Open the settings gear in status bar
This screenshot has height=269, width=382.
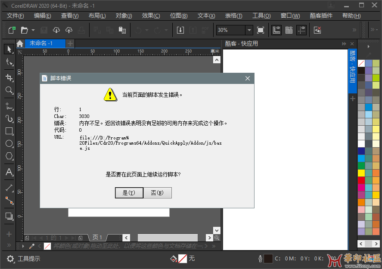[x=10, y=259]
